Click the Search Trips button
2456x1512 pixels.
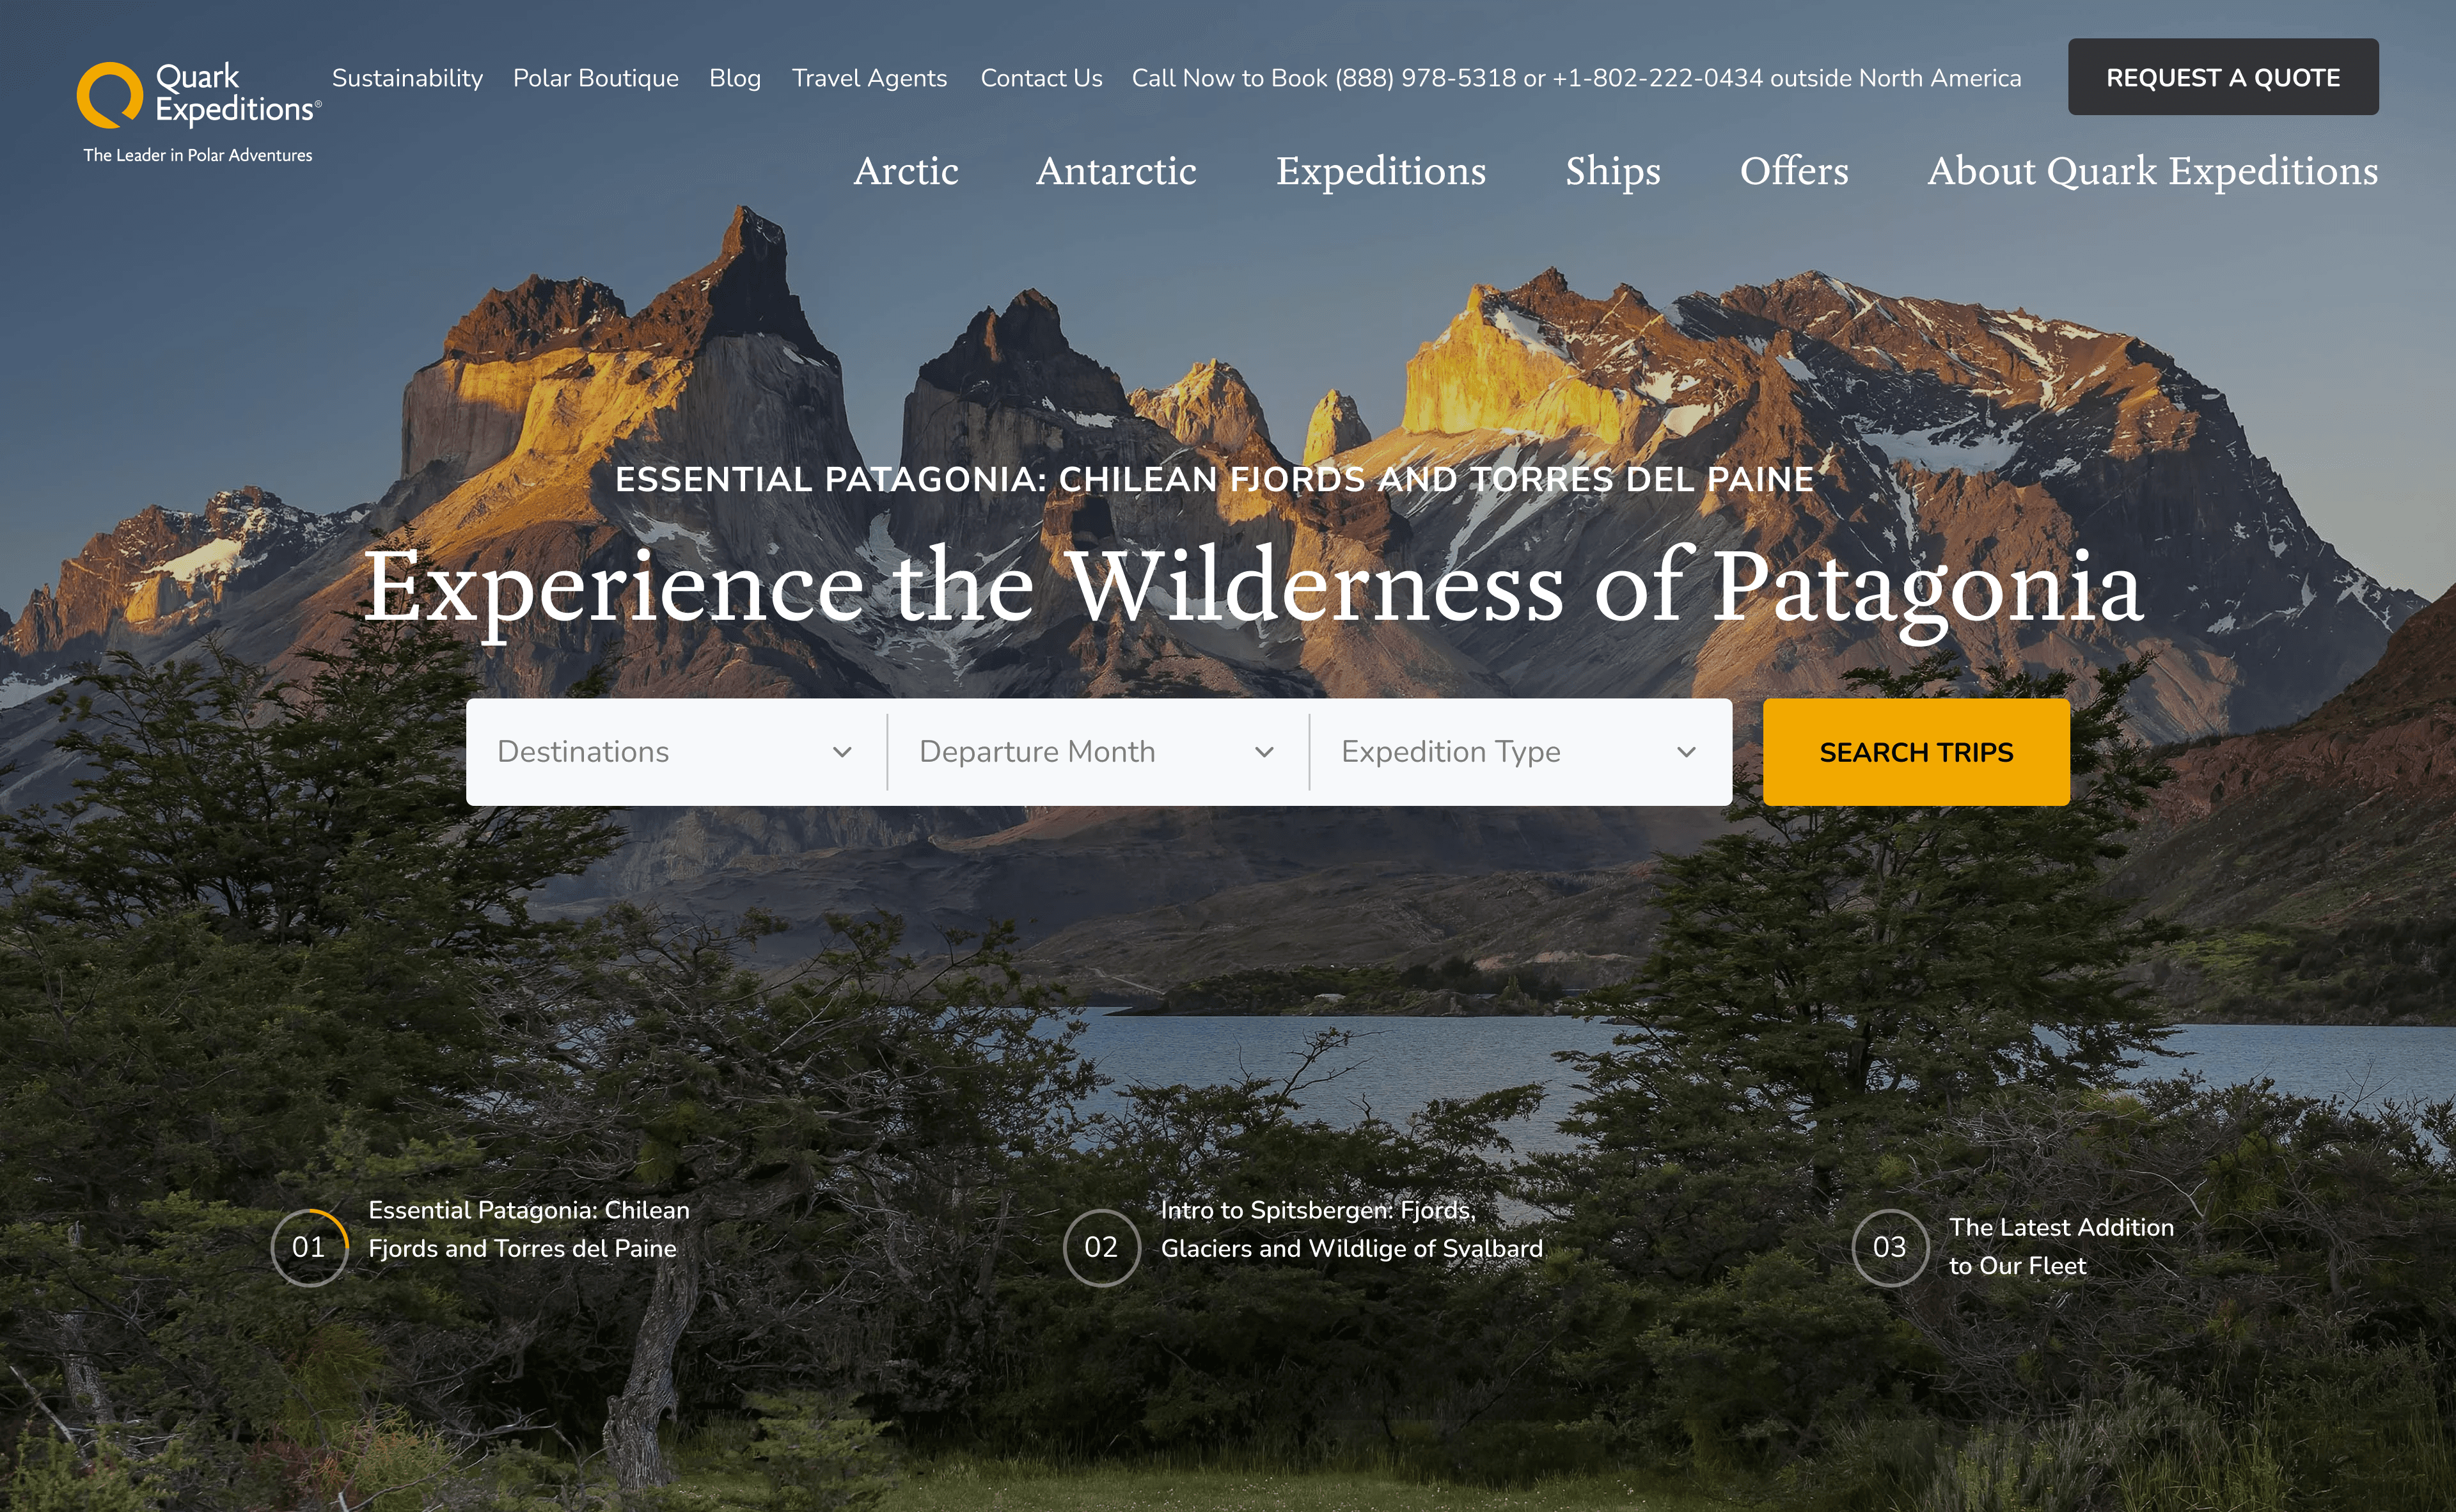coord(1916,752)
